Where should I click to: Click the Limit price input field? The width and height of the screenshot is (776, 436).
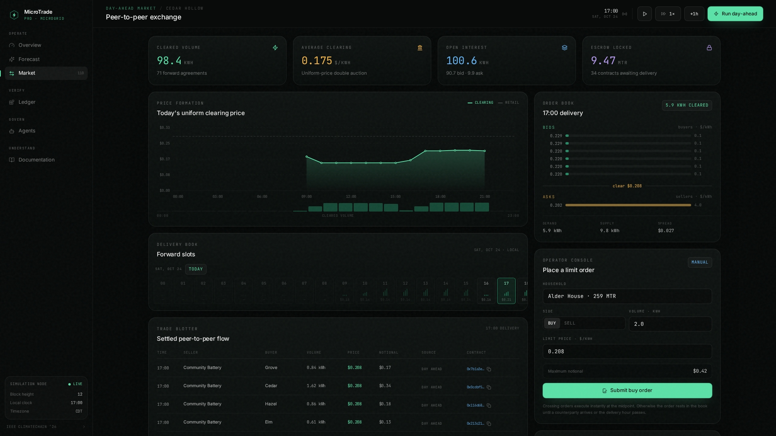point(627,352)
